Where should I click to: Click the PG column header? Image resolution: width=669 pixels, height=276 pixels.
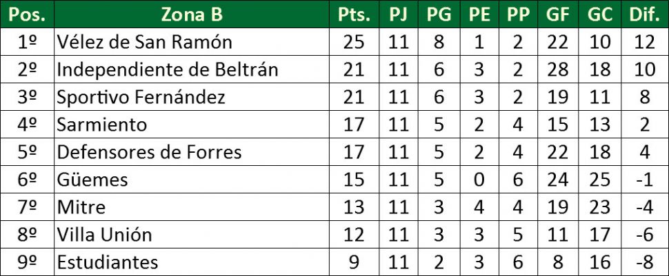coord(439,14)
